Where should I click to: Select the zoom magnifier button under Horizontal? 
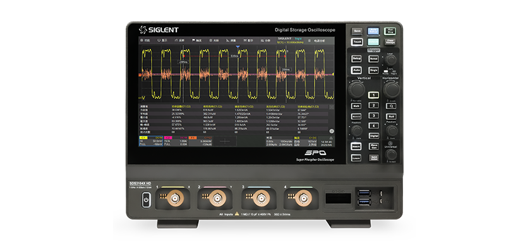pyautogui.click(x=391, y=106)
